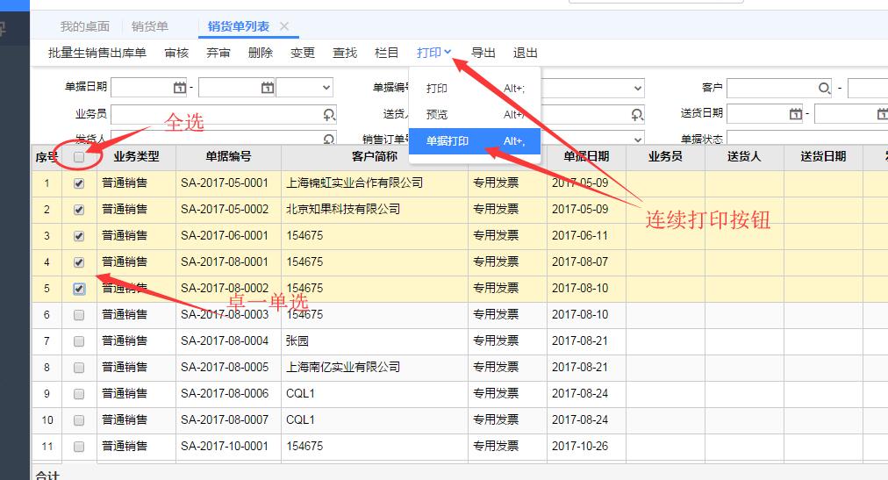Image resolution: width=888 pixels, height=480 pixels.
Task: Uncheck row 1 checkbox SA-2017-05-0001
Action: [79, 183]
